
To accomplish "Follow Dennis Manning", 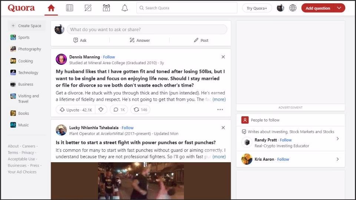I will click(109, 57).
